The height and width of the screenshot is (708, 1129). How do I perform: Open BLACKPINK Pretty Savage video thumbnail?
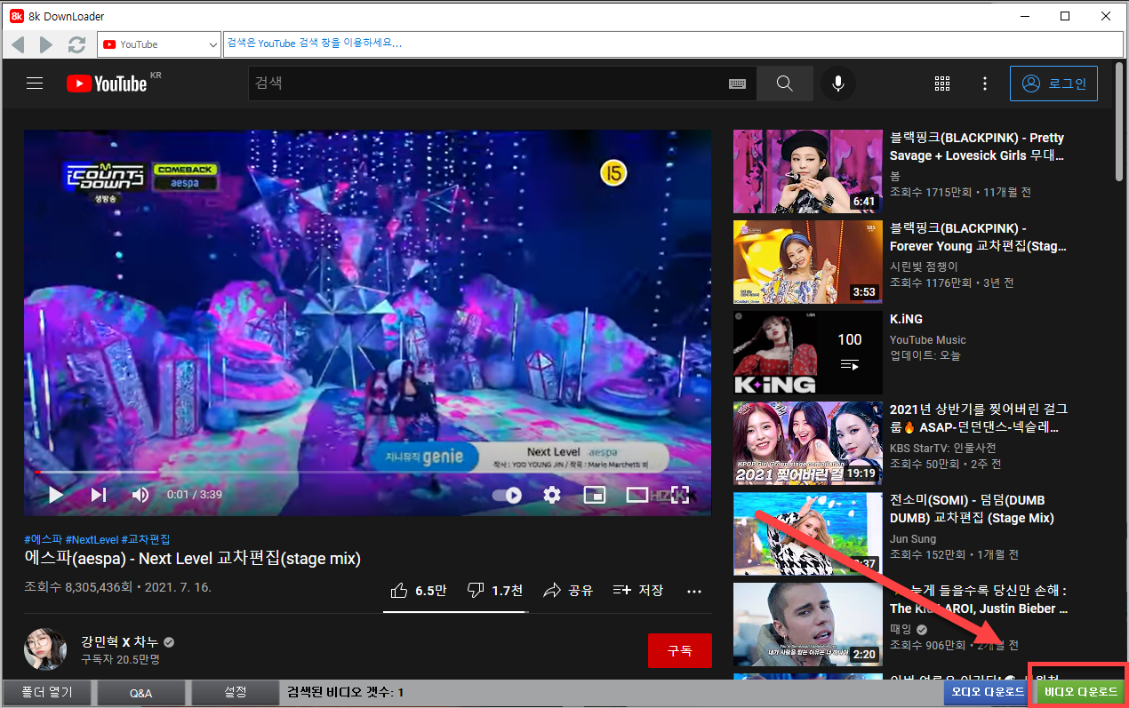[807, 171]
